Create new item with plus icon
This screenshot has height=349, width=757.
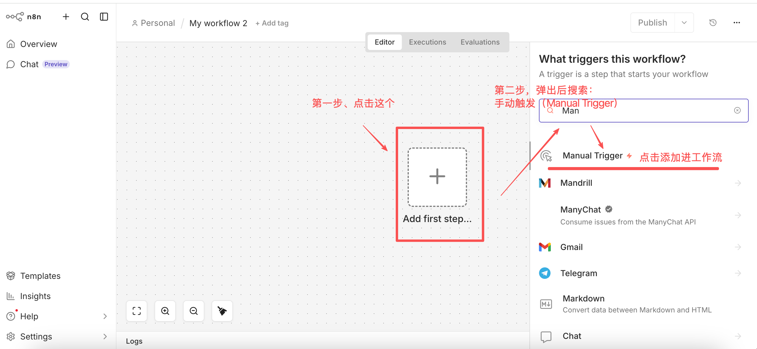(x=66, y=17)
